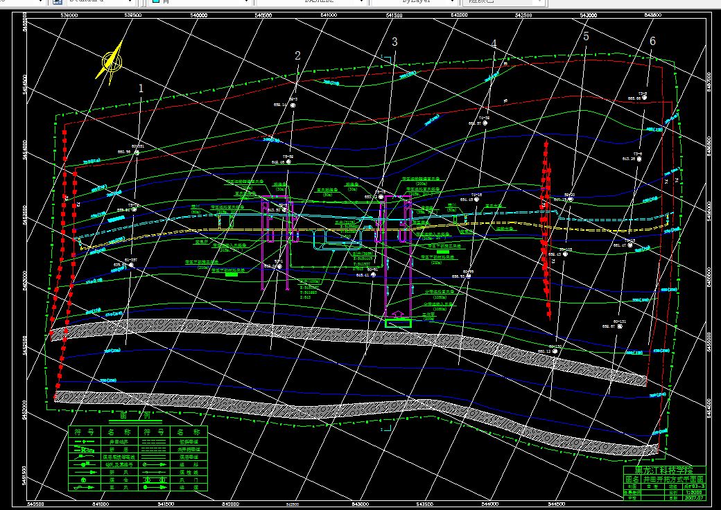The width and height of the screenshot is (721, 510).
Task: Open the Standard style dropdown arrow
Action: [x=130, y=2]
